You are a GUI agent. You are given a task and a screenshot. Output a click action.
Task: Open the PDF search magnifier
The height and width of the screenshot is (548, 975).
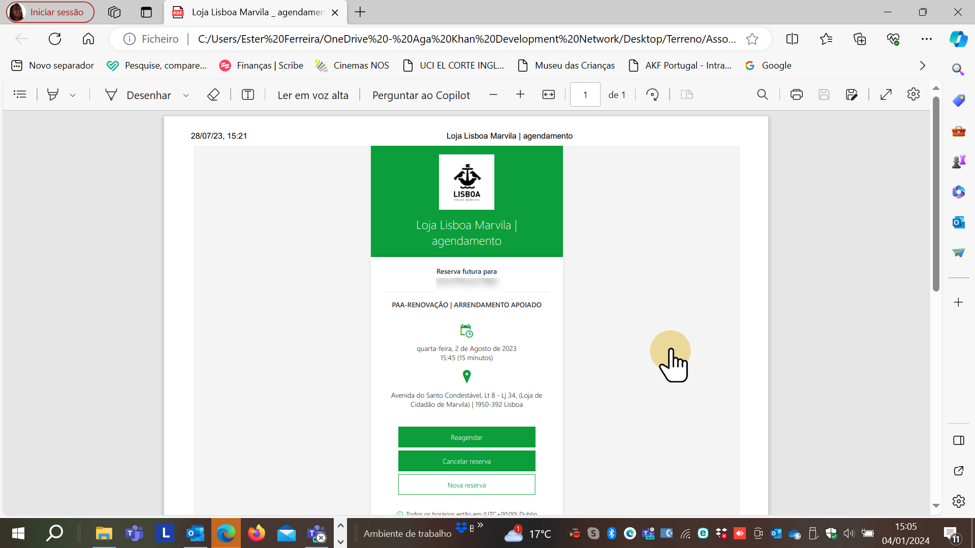(762, 95)
